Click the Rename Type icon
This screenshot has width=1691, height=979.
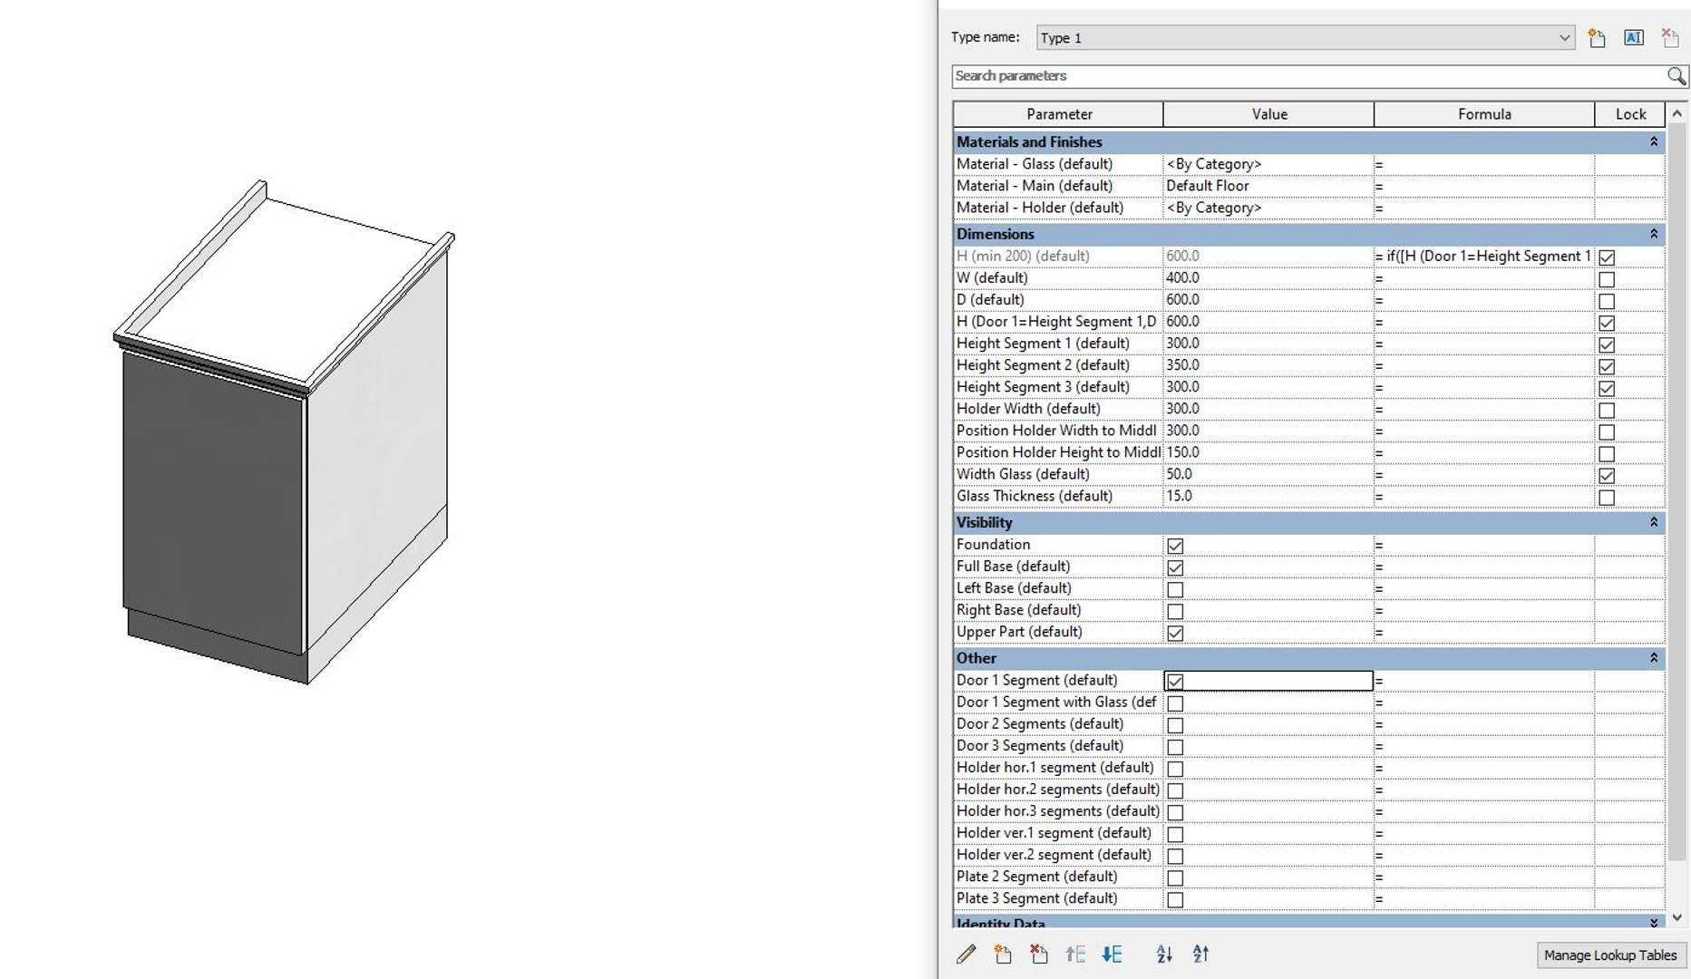tap(1634, 37)
